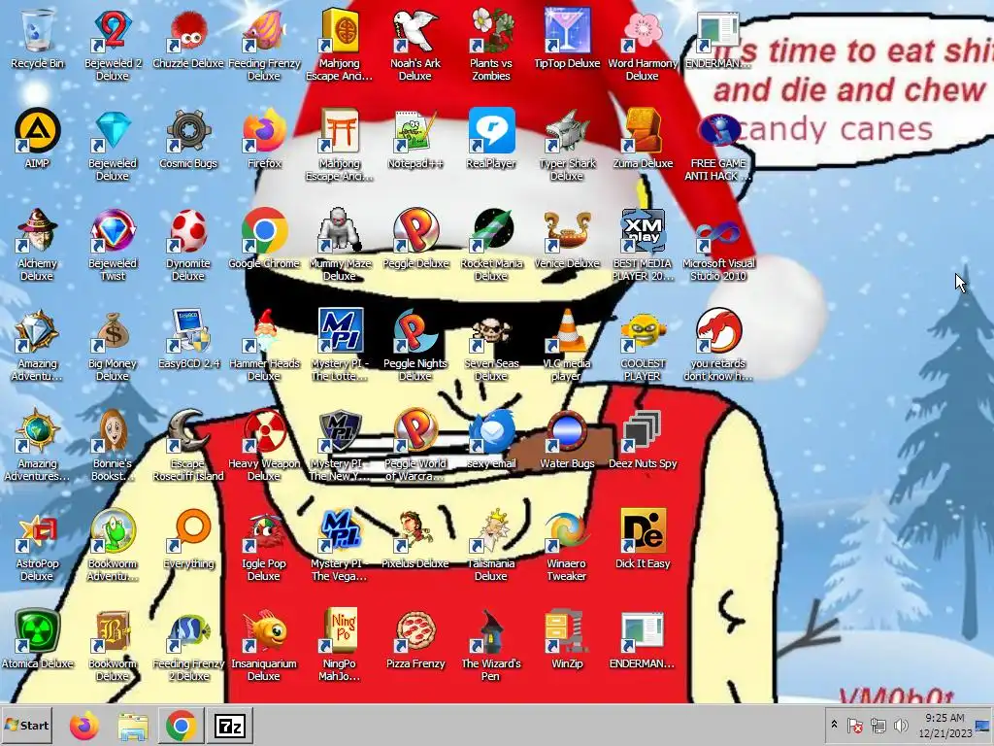Select the RealPlayer shortcut
Image resolution: width=994 pixels, height=746 pixels.
click(491, 140)
